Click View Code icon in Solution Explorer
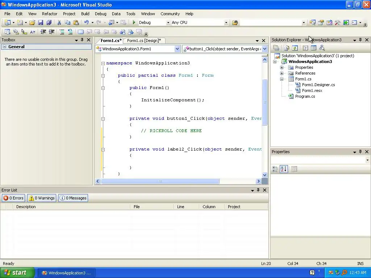This screenshot has width=371, height=278. tap(305, 48)
